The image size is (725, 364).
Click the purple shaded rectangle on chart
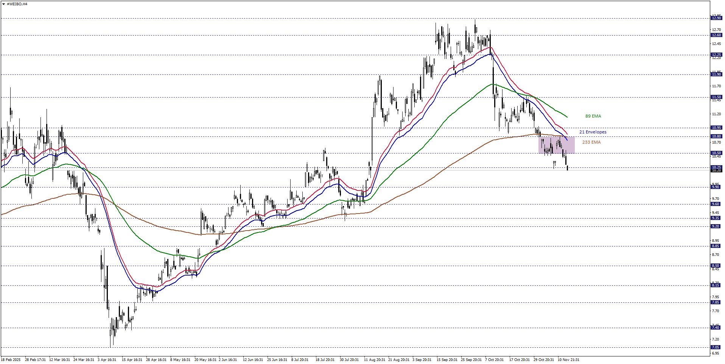pyautogui.click(x=556, y=145)
